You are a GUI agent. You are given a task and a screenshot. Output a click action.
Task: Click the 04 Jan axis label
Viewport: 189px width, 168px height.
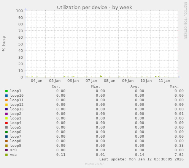37,81
